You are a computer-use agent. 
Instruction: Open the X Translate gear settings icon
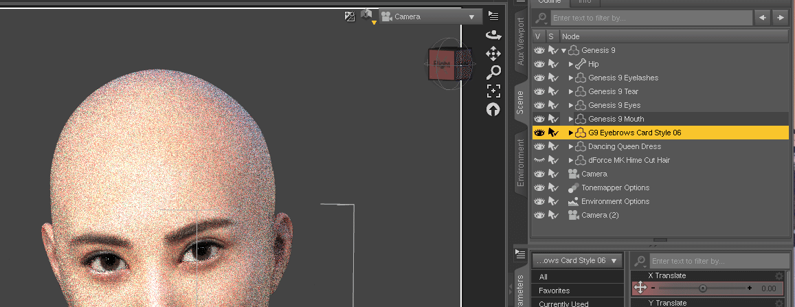pyautogui.click(x=779, y=276)
